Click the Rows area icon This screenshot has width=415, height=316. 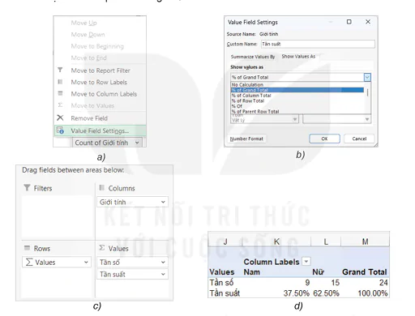pyautogui.click(x=27, y=248)
